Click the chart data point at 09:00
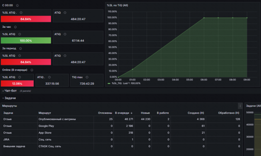261x156 pixels. pyautogui.click(x=247, y=18)
